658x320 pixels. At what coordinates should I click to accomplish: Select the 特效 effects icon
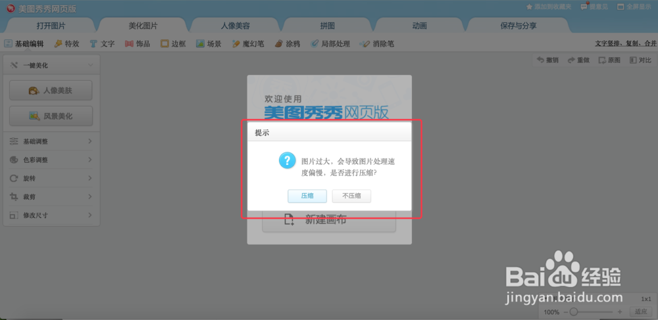tap(59, 43)
